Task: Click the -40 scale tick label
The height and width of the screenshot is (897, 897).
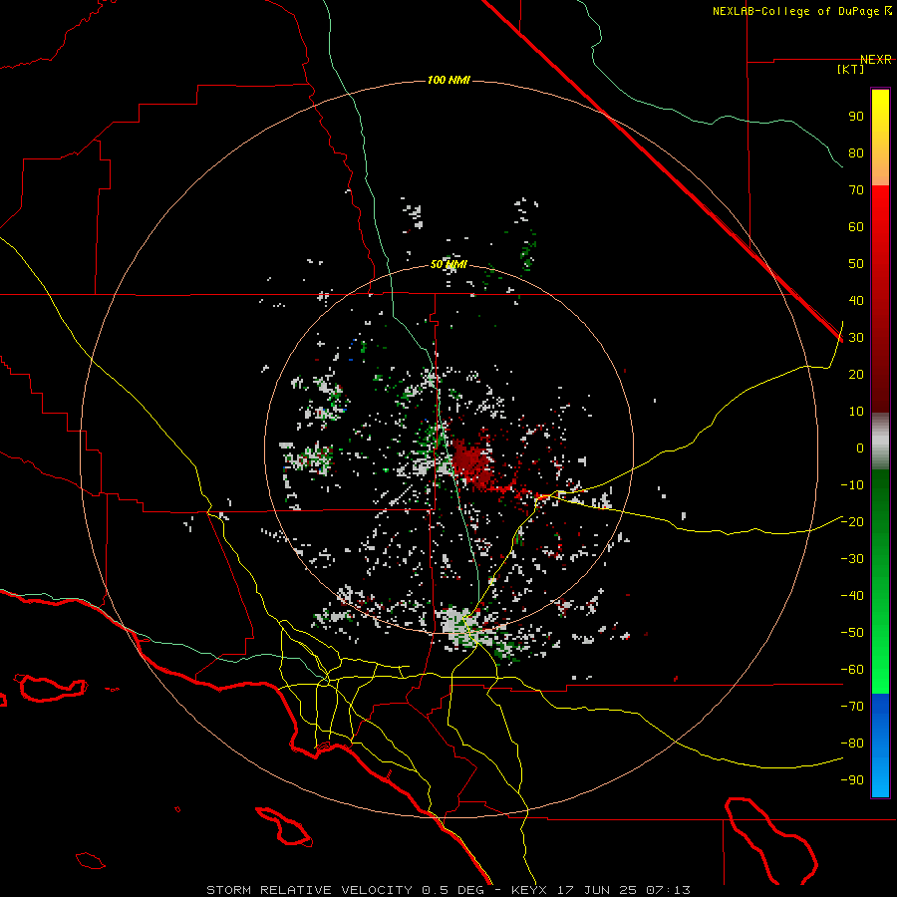Action: 852,596
